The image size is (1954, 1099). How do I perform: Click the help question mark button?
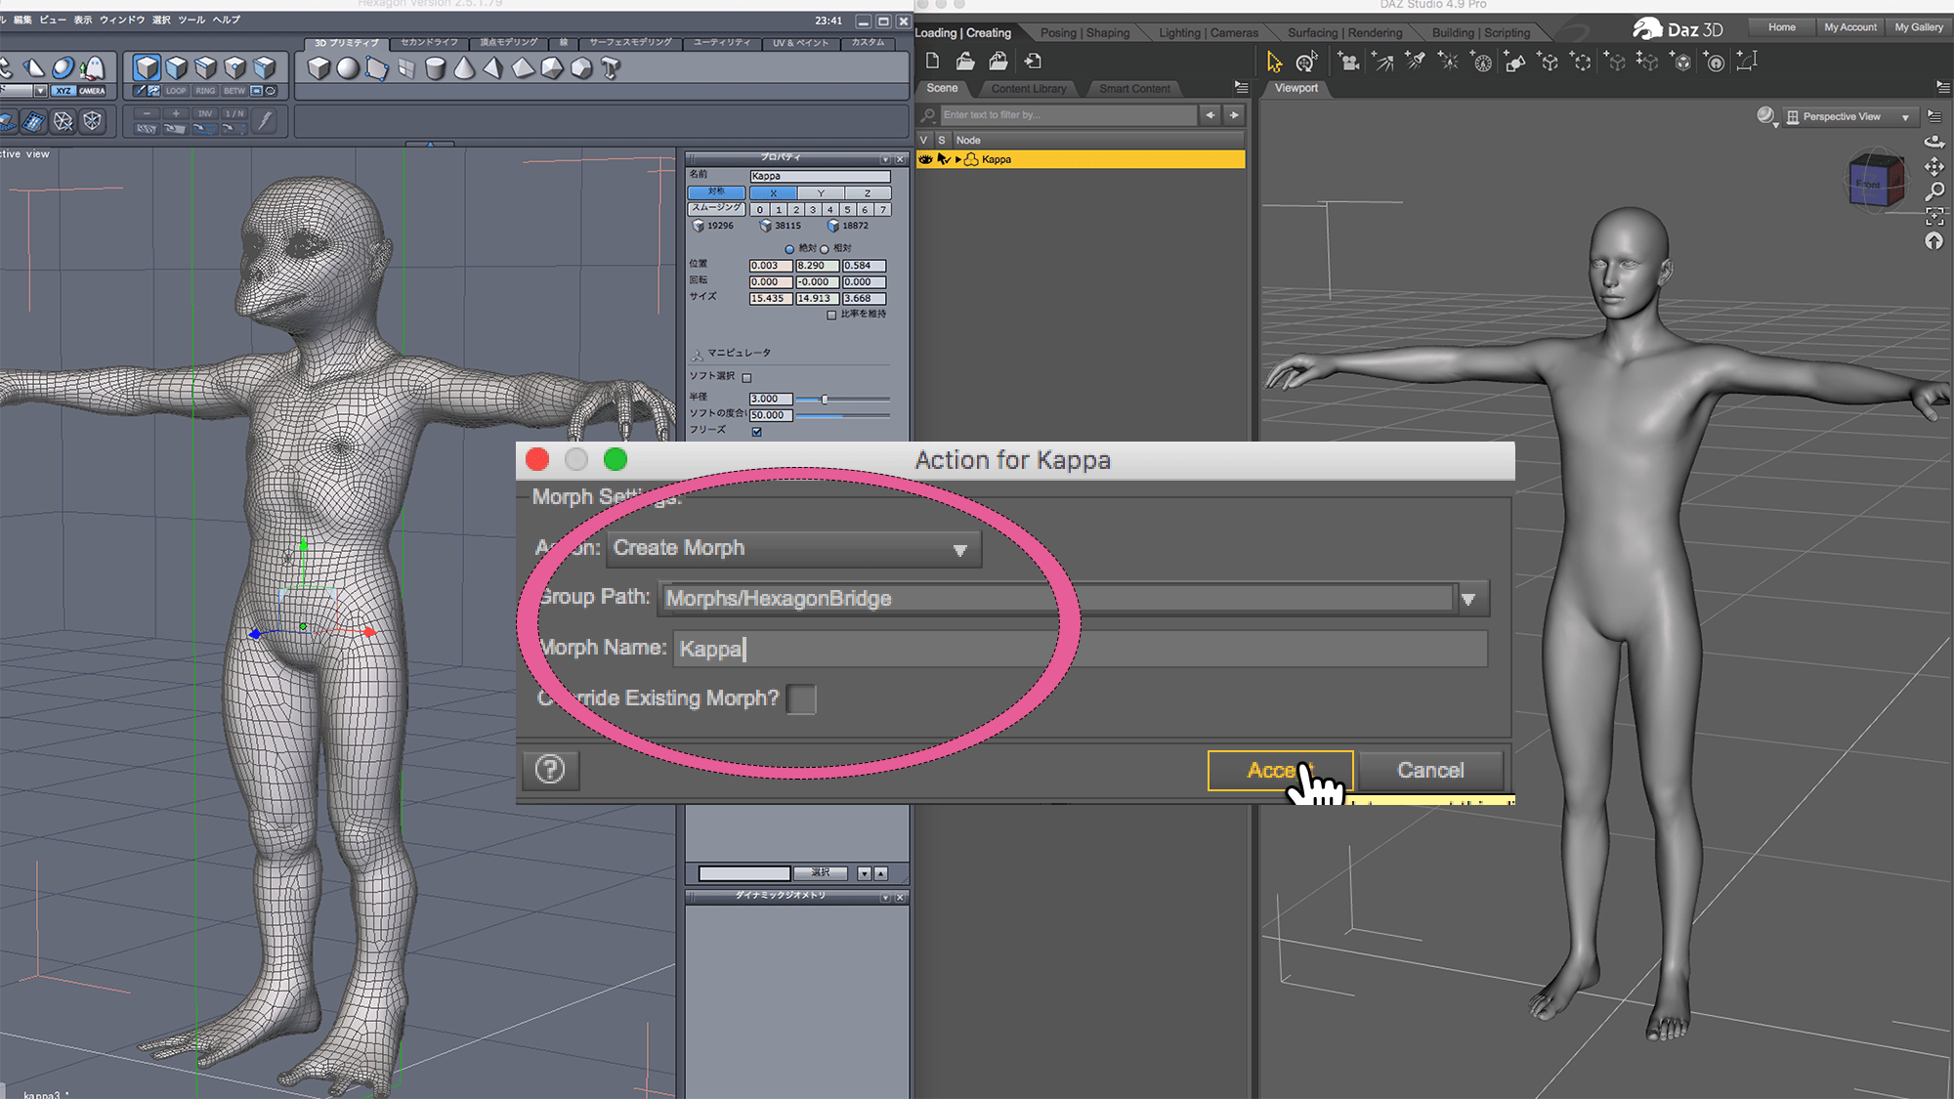point(550,770)
